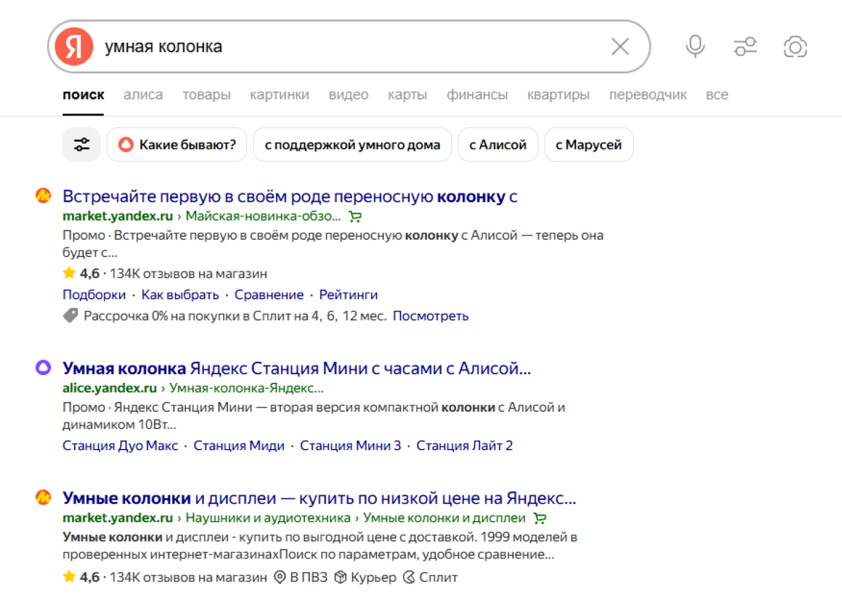This screenshot has width=842, height=601.
Task: Click the Yandex logo in the search bar
Action: [x=73, y=46]
